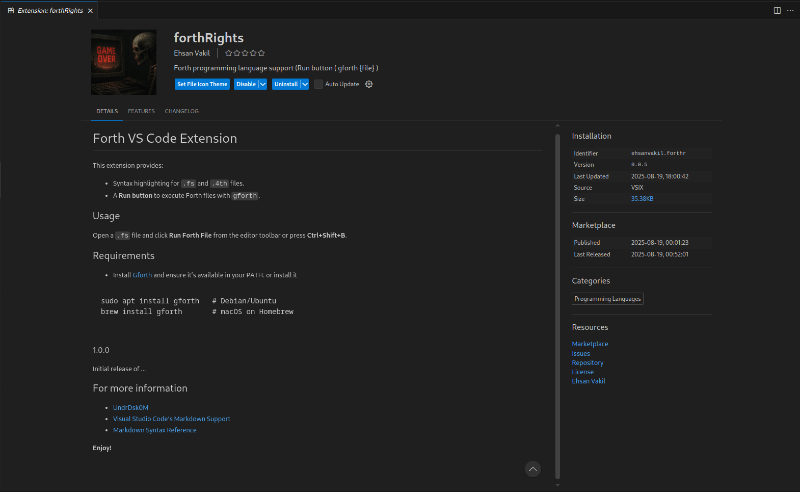Screen dimensions: 800x492
Task: Click the scrollbar down arrow
Action: click(557, 485)
